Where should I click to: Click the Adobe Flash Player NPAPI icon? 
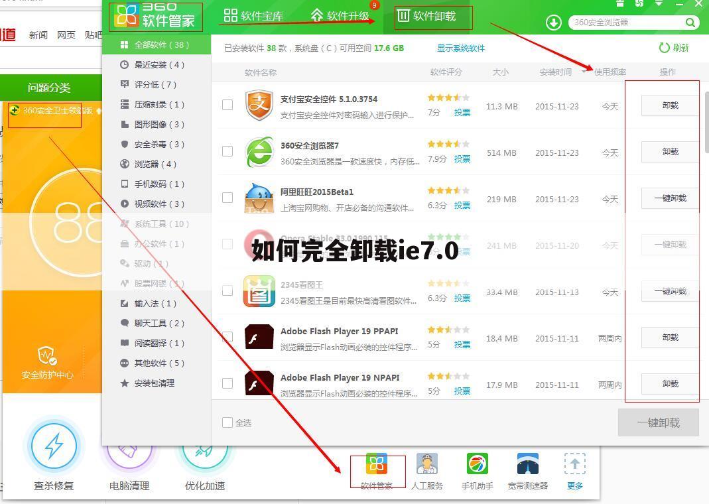(x=259, y=383)
